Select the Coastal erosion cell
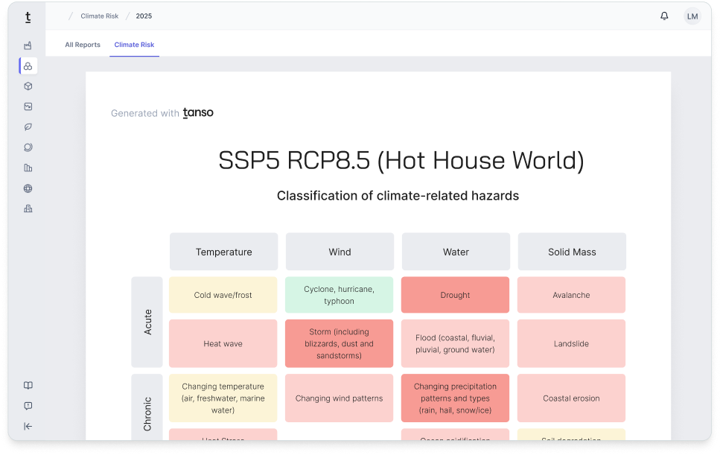720x455 pixels. coord(572,398)
